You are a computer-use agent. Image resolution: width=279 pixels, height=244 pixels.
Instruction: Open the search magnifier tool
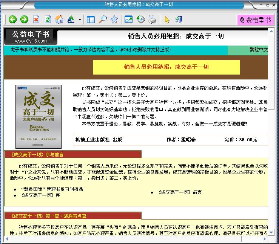[102, 20]
